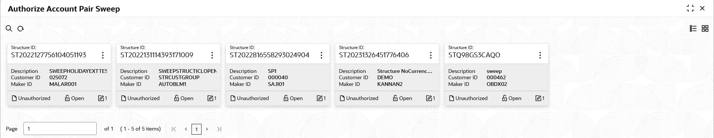Switch to tile grid view
Screen dimensions: 714x138
point(705,29)
